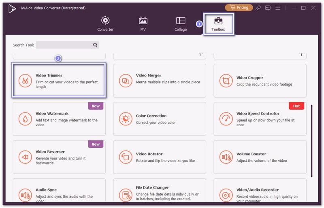Open the Video Watermark droplet icon
The image size is (324, 208).
pos(25,119)
